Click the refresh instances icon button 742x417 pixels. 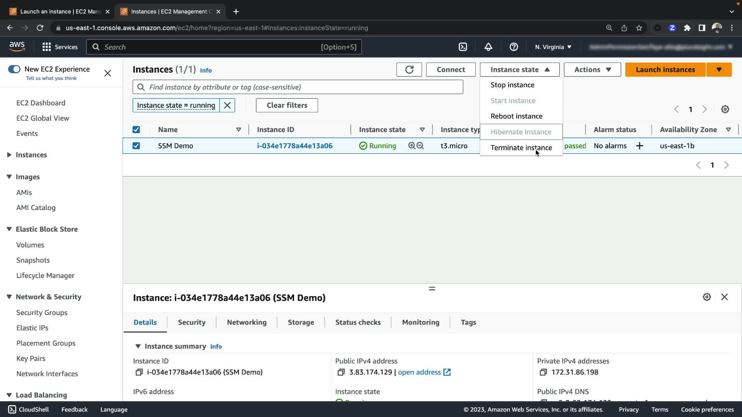[409, 69]
